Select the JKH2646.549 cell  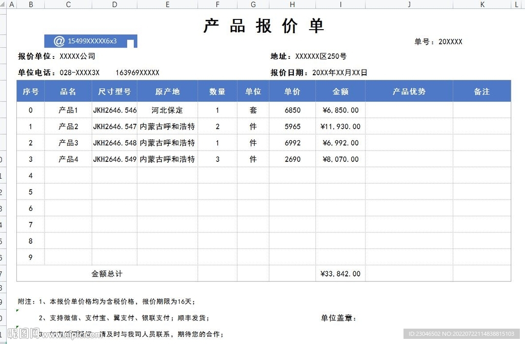114,159
